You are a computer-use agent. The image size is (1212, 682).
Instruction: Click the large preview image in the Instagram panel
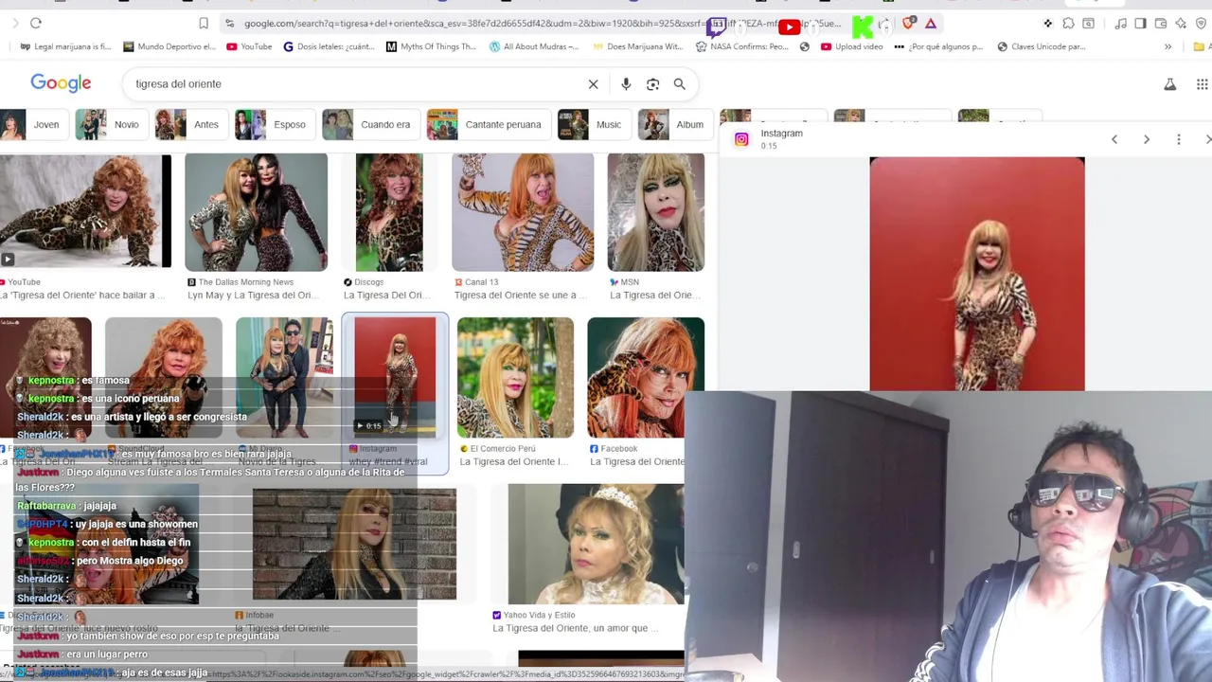point(977,274)
